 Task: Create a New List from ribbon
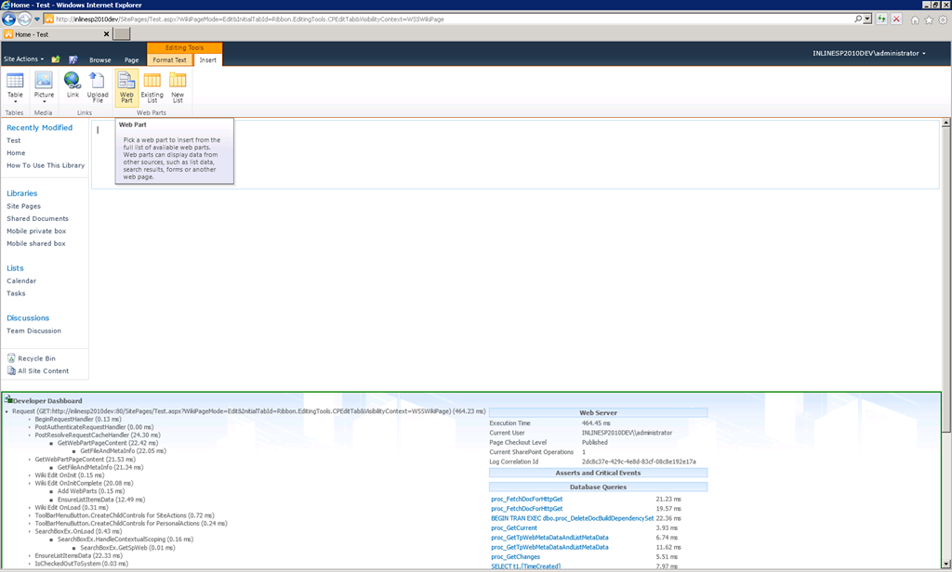coord(178,87)
